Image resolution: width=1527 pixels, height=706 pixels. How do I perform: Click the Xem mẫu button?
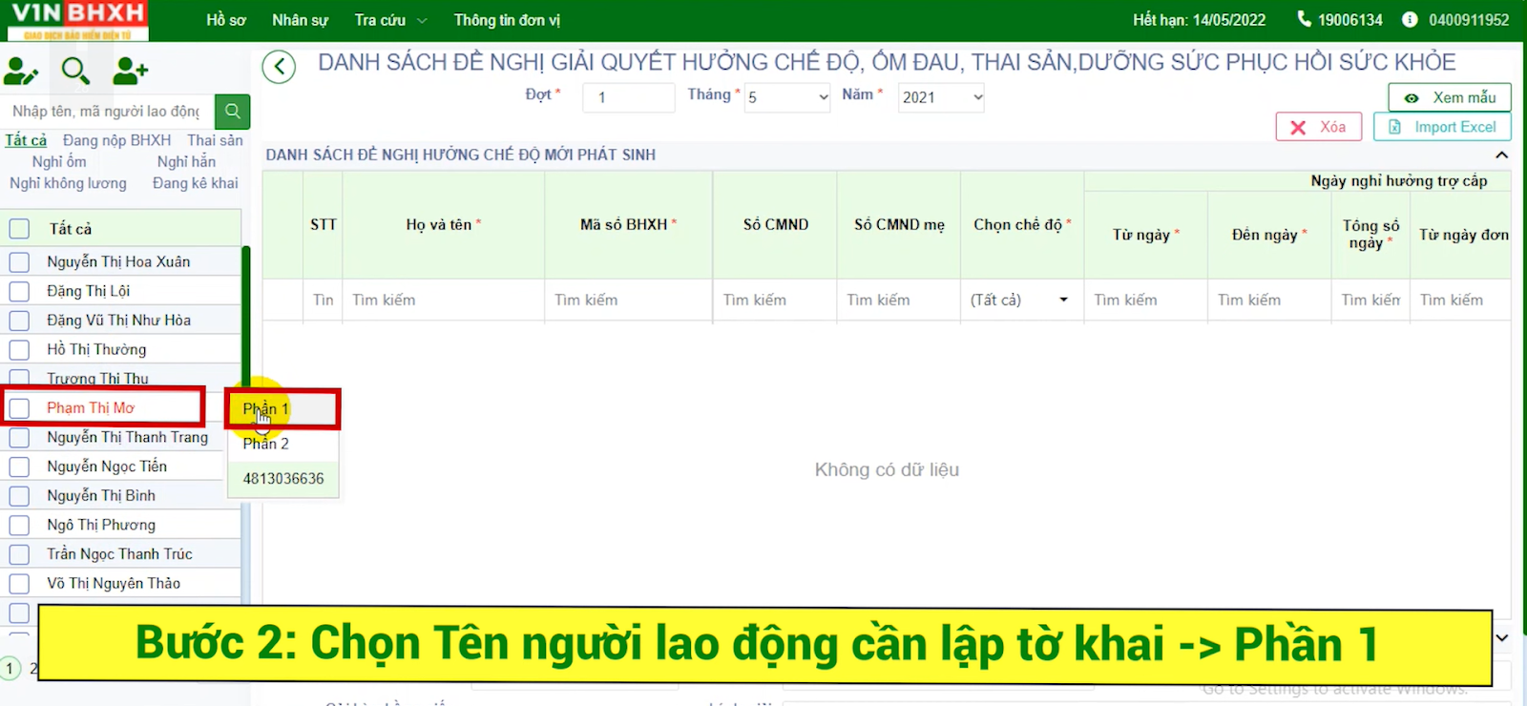[1449, 97]
